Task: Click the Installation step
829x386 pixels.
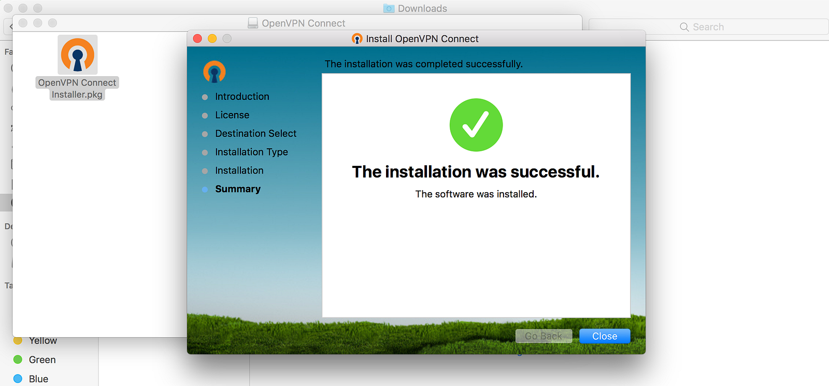Action: 239,170
